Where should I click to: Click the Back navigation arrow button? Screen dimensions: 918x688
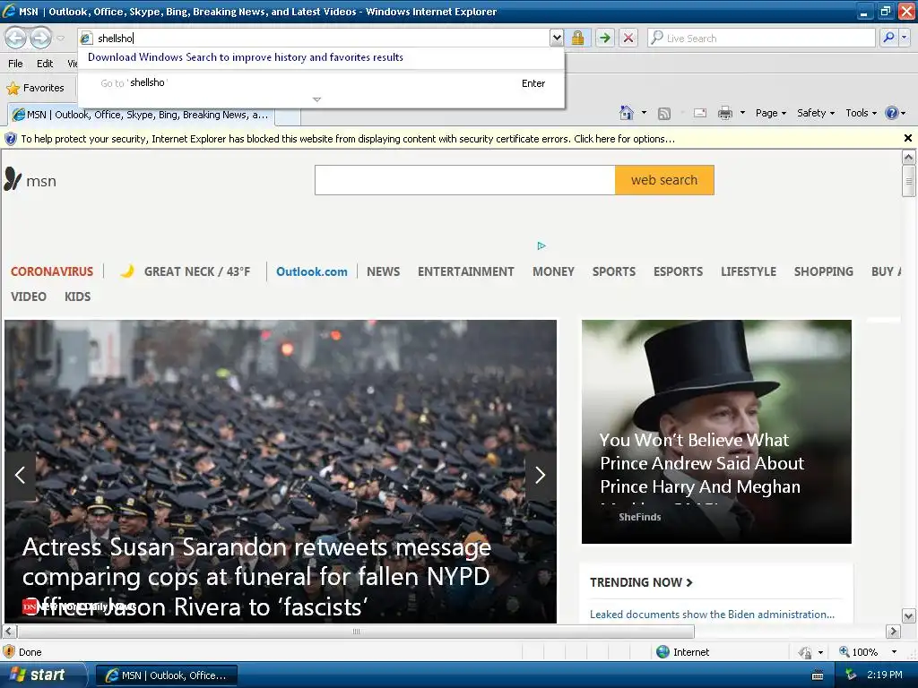tap(16, 38)
